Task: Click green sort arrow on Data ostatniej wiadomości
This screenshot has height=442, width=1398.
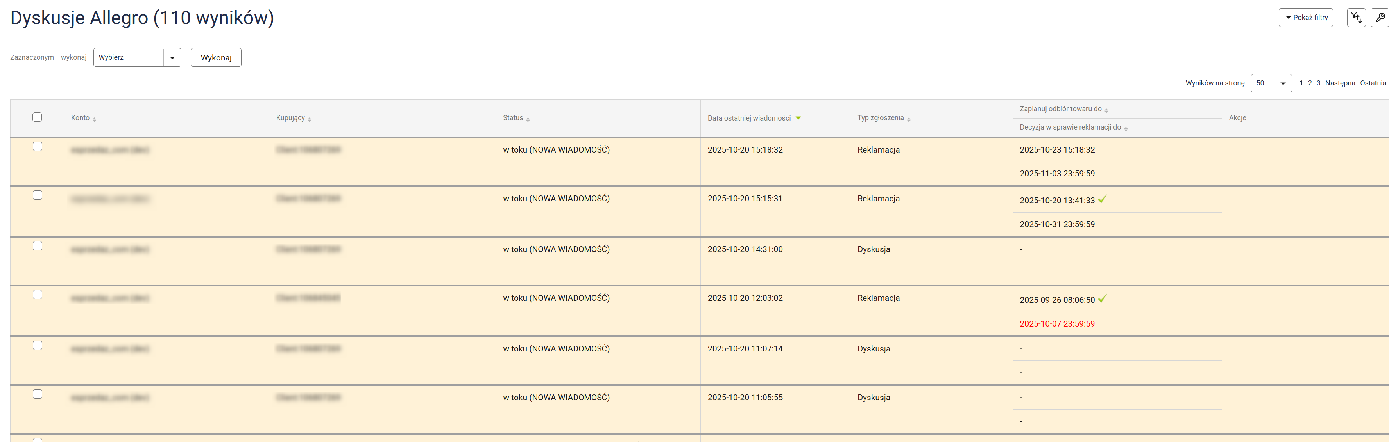Action: tap(798, 118)
